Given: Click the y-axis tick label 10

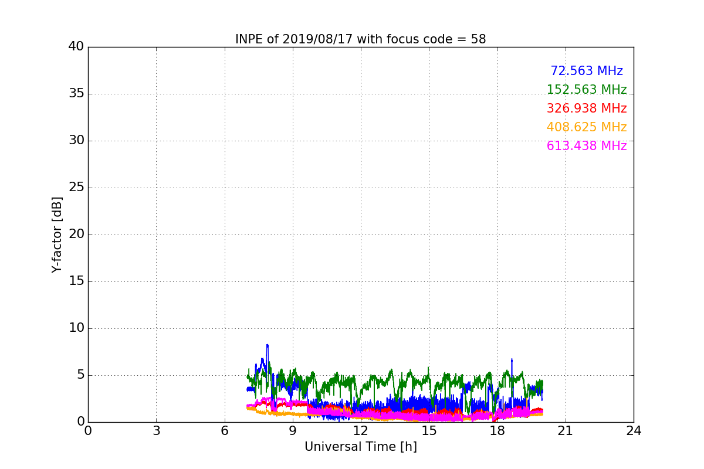Looking at the screenshot, I should (76, 328).
